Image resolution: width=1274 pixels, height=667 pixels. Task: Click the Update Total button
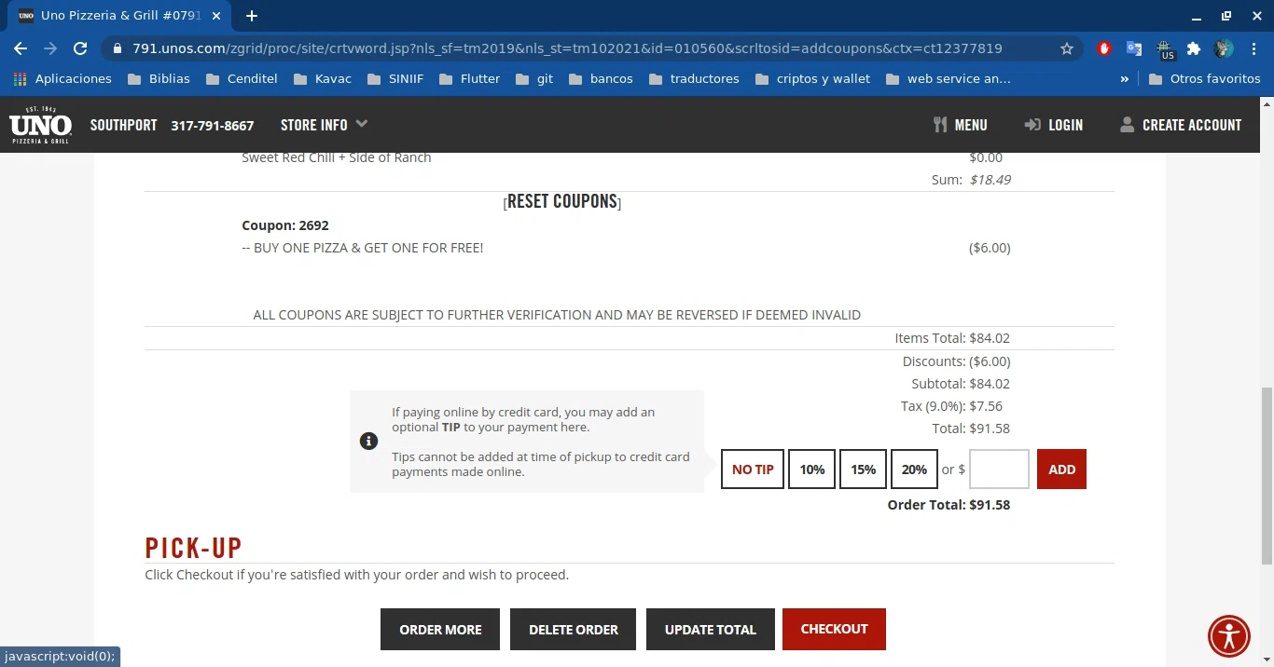710,630
